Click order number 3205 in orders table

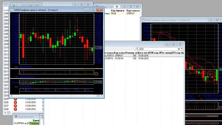[6, 31]
